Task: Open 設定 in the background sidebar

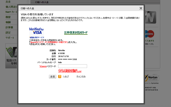Action: pyautogui.click(x=8, y=33)
